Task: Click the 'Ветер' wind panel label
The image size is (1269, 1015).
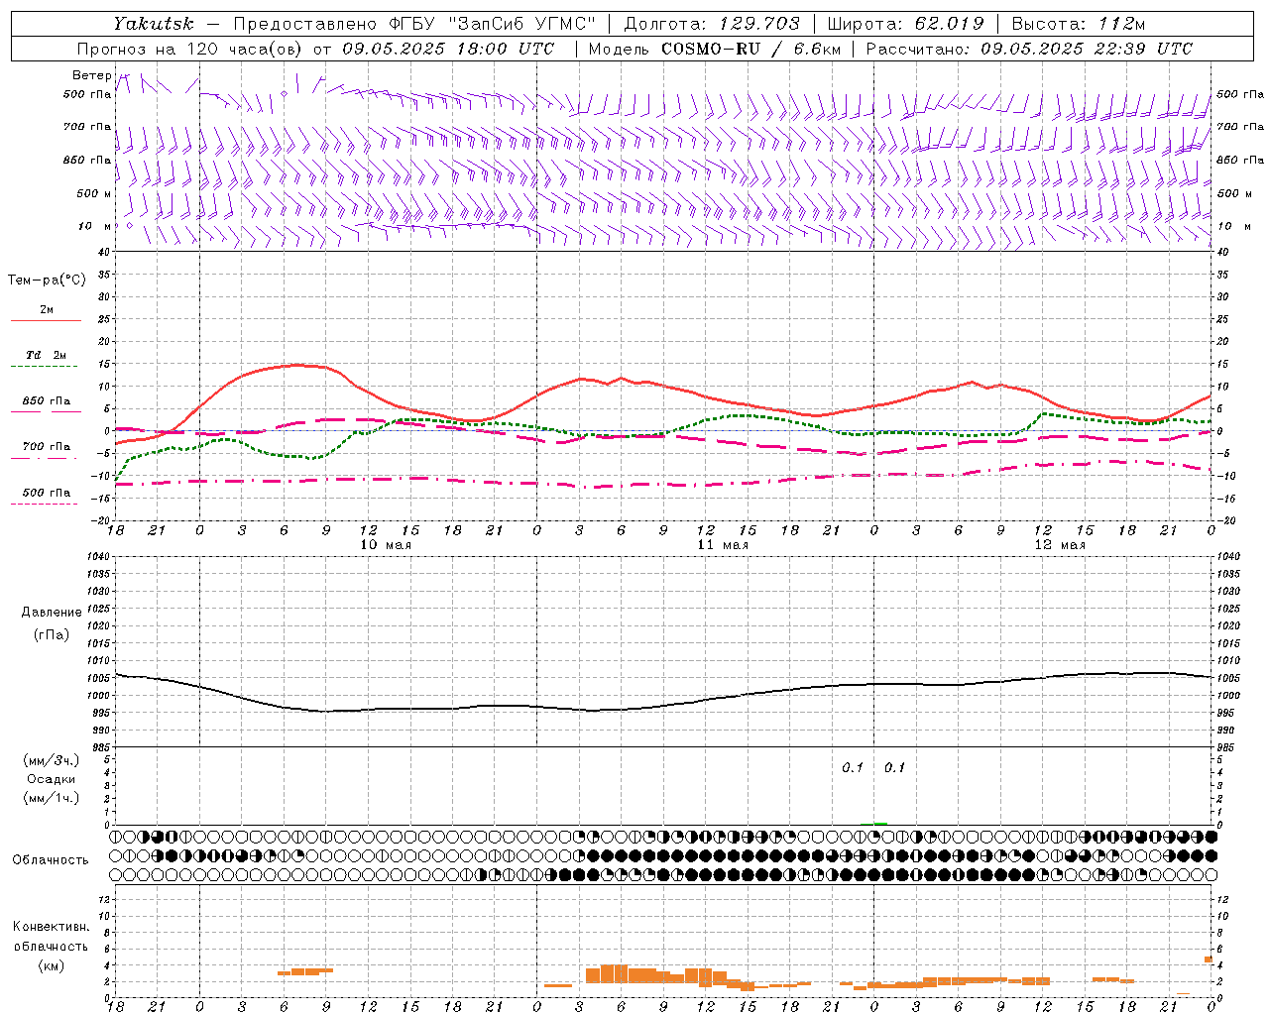Action: click(92, 75)
